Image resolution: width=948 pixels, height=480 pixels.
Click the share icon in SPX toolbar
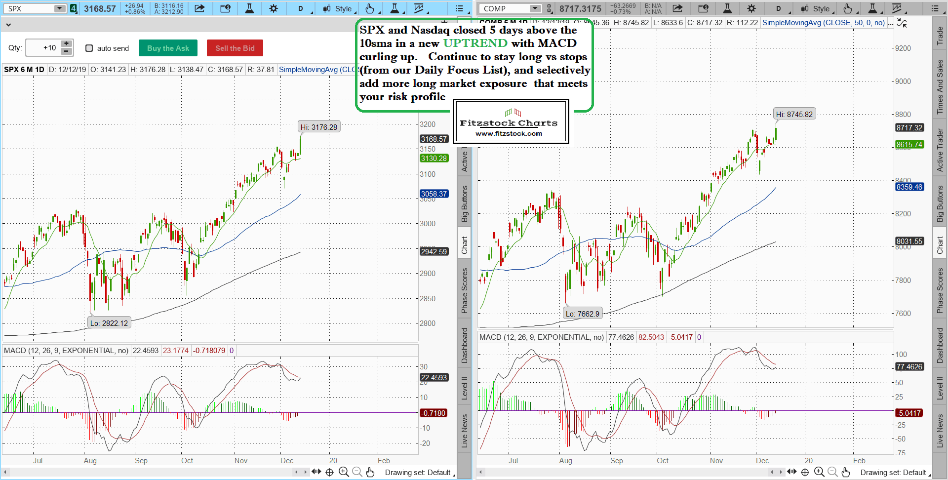point(199,8)
